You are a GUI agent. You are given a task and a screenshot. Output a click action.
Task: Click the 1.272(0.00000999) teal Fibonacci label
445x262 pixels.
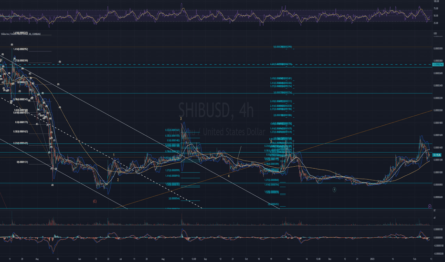[x=172, y=170]
